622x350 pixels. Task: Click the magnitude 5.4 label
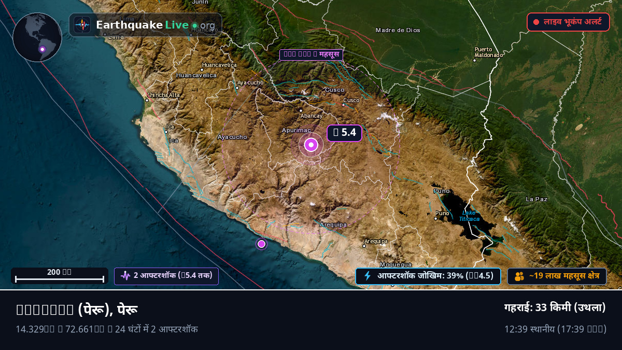(344, 133)
